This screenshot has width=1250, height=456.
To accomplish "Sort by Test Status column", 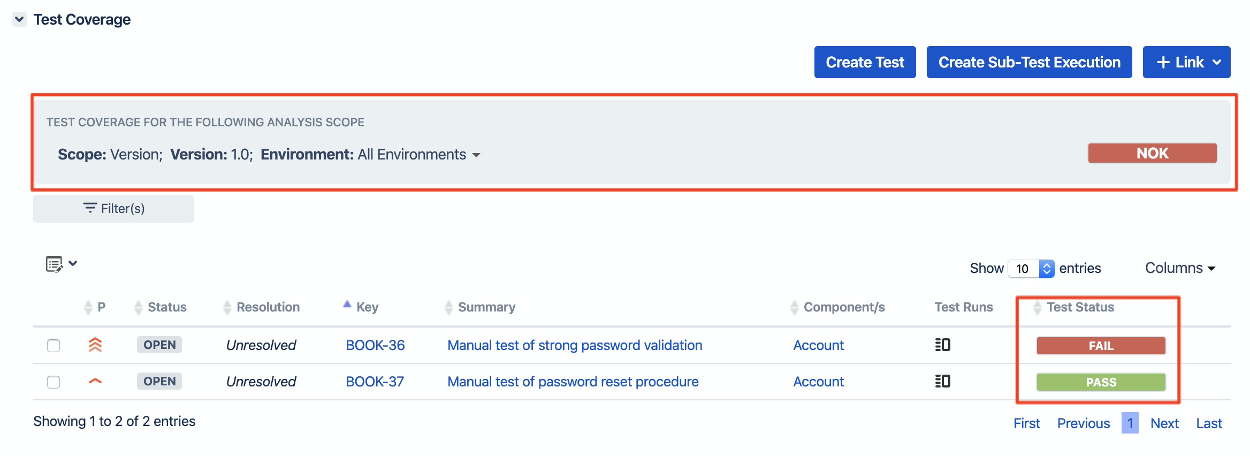I will pos(1080,307).
